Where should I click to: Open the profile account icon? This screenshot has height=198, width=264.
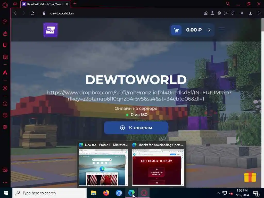(x=242, y=13)
